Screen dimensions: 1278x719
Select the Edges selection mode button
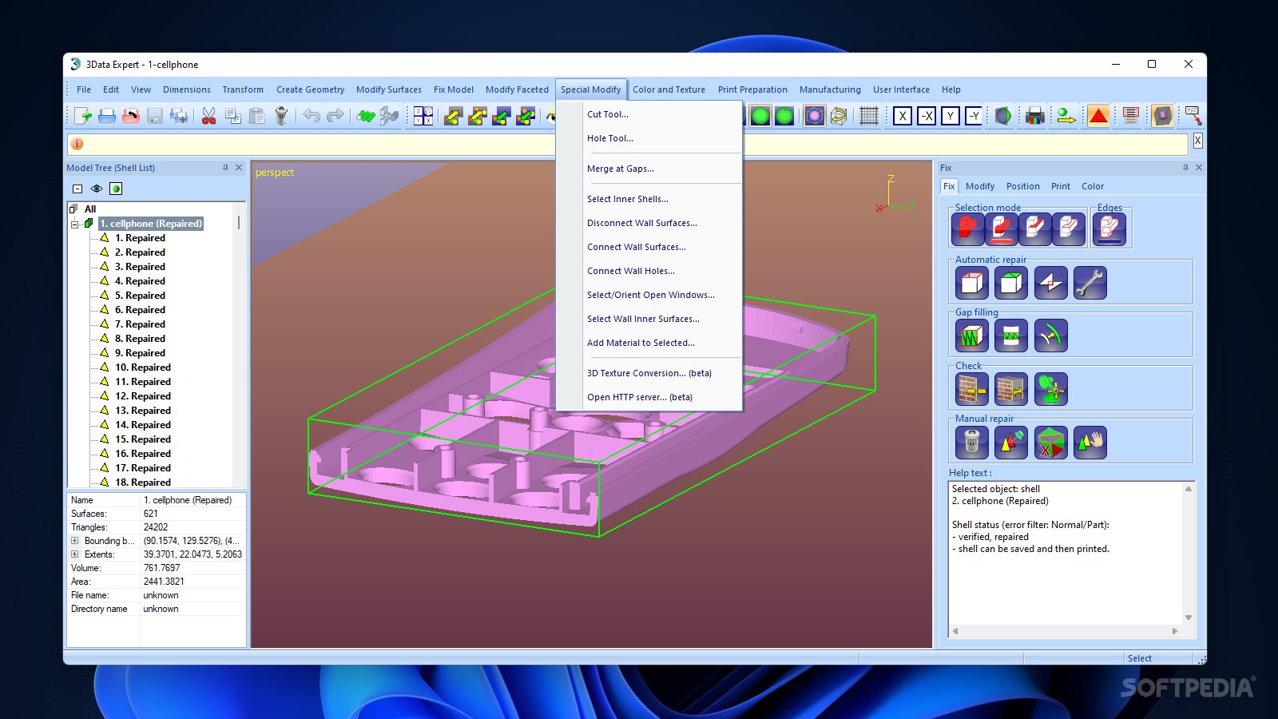point(1109,229)
